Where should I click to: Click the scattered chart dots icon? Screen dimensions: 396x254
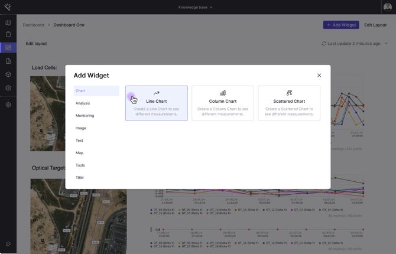[289, 93]
